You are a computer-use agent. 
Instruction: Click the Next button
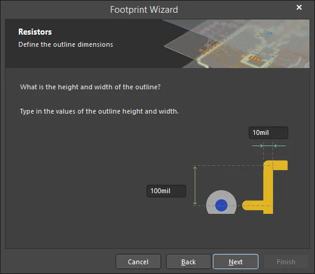click(235, 262)
